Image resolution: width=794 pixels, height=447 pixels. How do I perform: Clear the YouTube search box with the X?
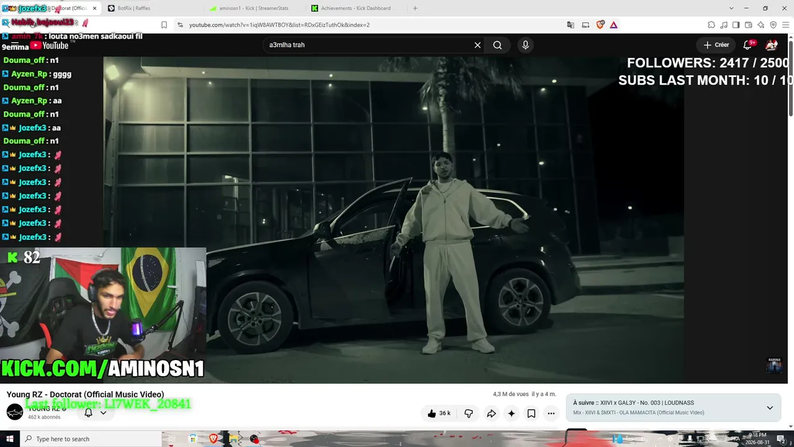(x=478, y=45)
